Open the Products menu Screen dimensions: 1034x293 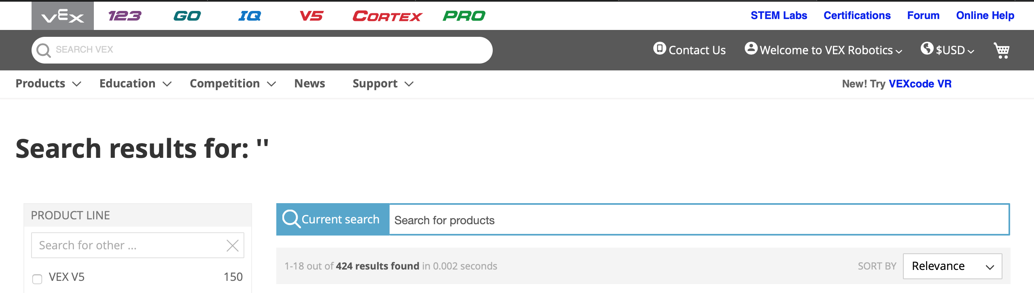click(40, 83)
